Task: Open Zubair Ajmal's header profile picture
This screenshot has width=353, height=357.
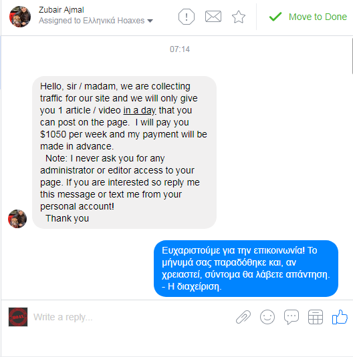Action: (20, 17)
